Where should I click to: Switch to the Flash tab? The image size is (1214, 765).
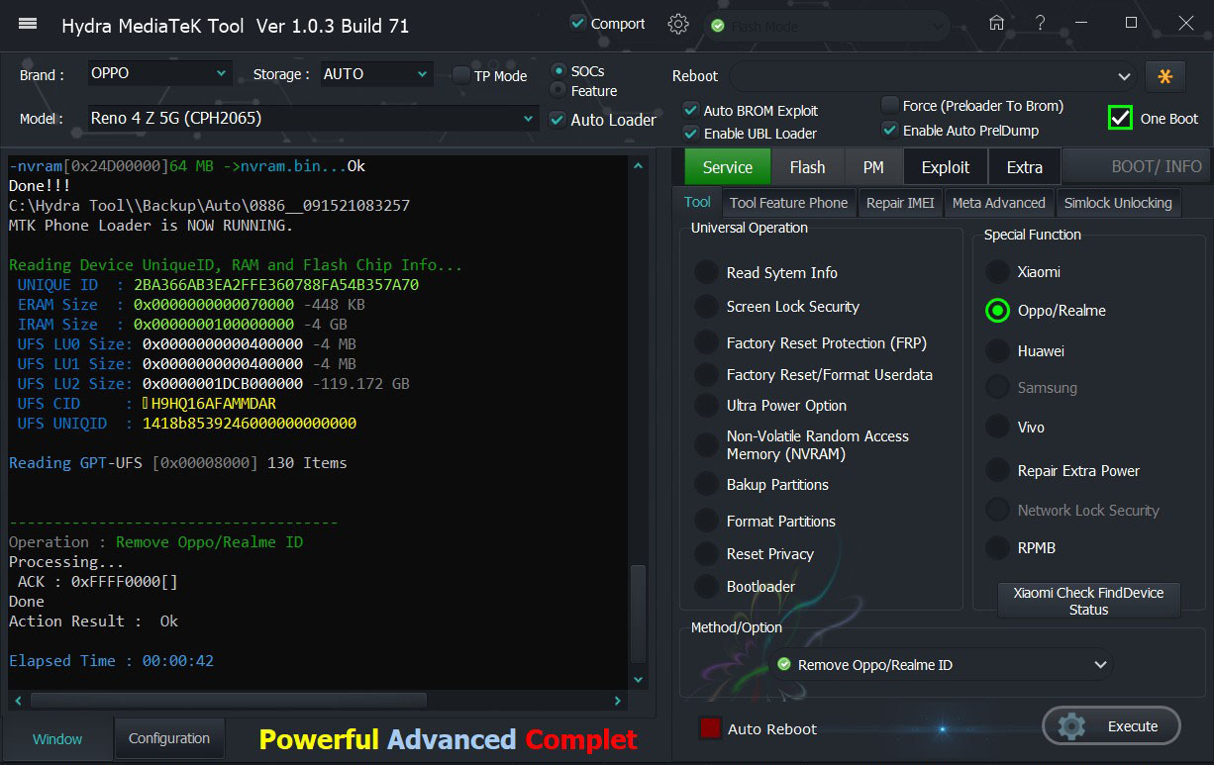(x=807, y=167)
